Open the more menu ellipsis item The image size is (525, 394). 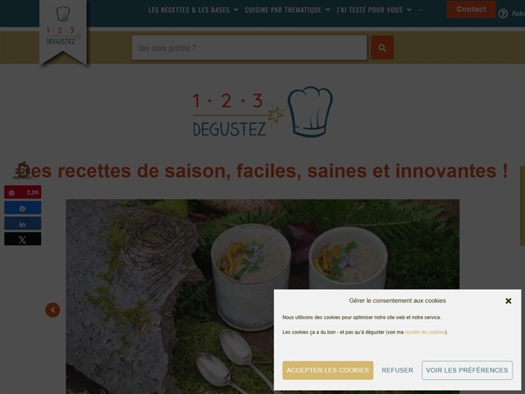click(x=421, y=10)
